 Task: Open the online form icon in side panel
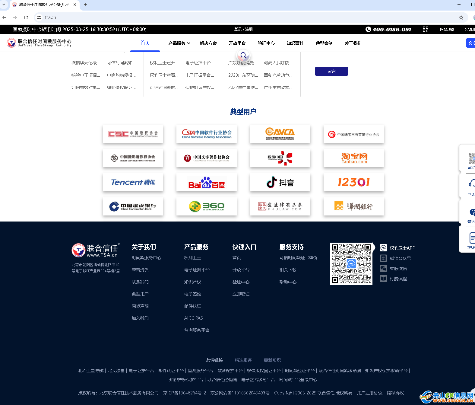[x=472, y=238]
